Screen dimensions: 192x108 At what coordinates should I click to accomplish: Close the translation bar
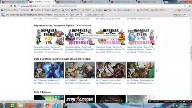(x=190, y=15)
